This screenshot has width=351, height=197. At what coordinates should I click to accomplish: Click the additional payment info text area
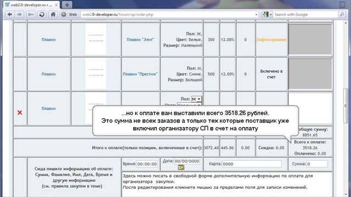point(227,184)
